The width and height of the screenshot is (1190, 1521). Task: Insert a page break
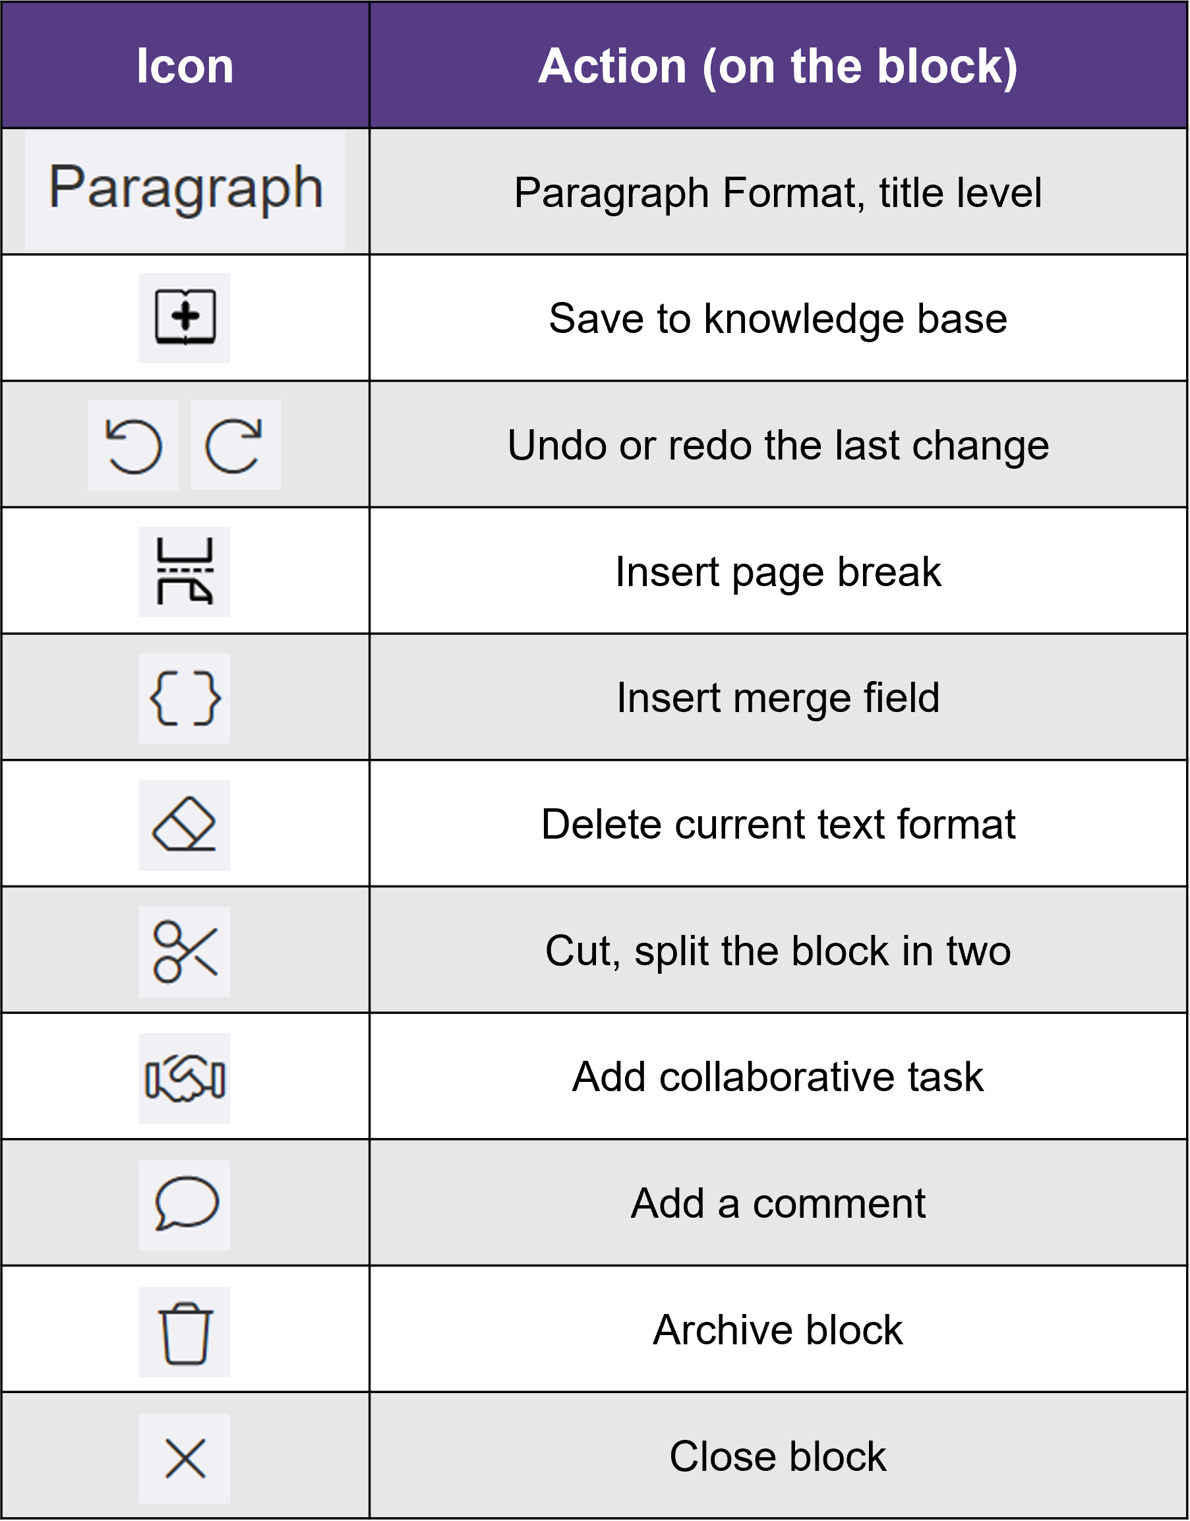tap(185, 572)
